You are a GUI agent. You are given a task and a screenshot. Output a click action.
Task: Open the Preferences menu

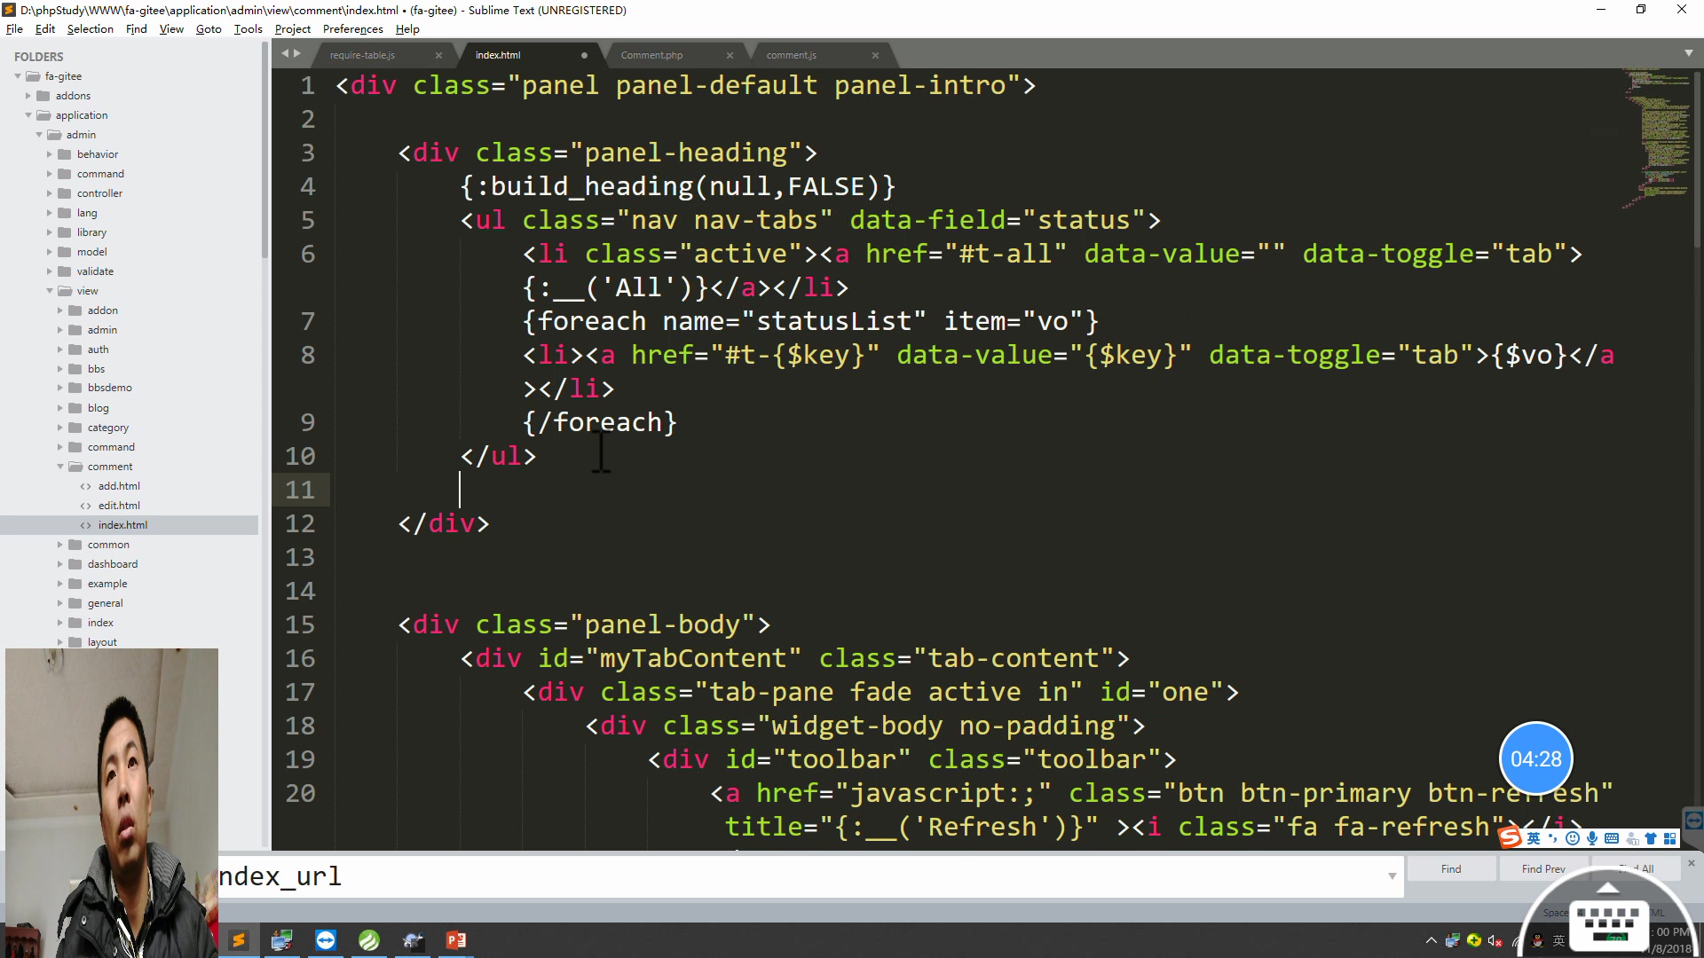[x=352, y=29]
